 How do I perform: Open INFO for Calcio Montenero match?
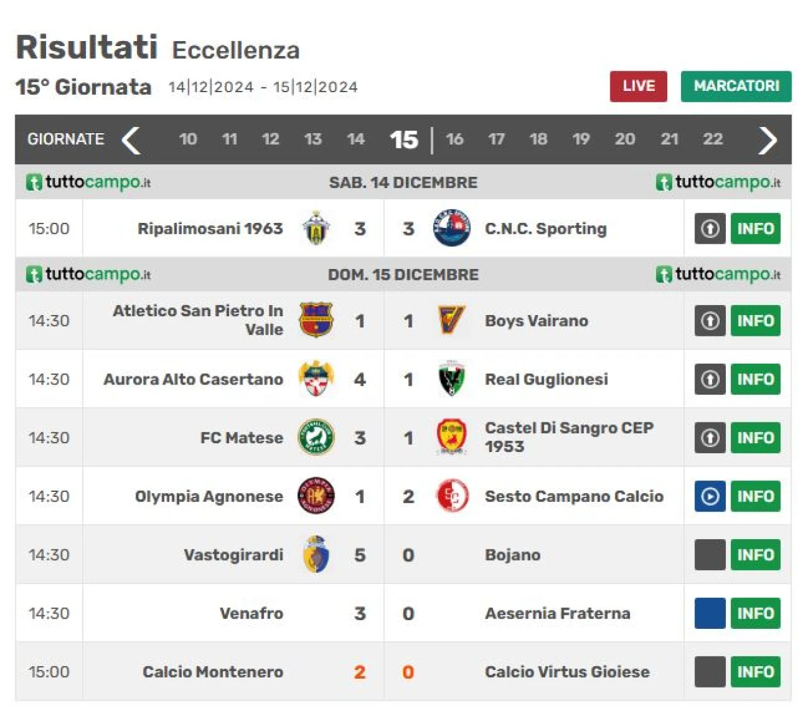click(756, 672)
